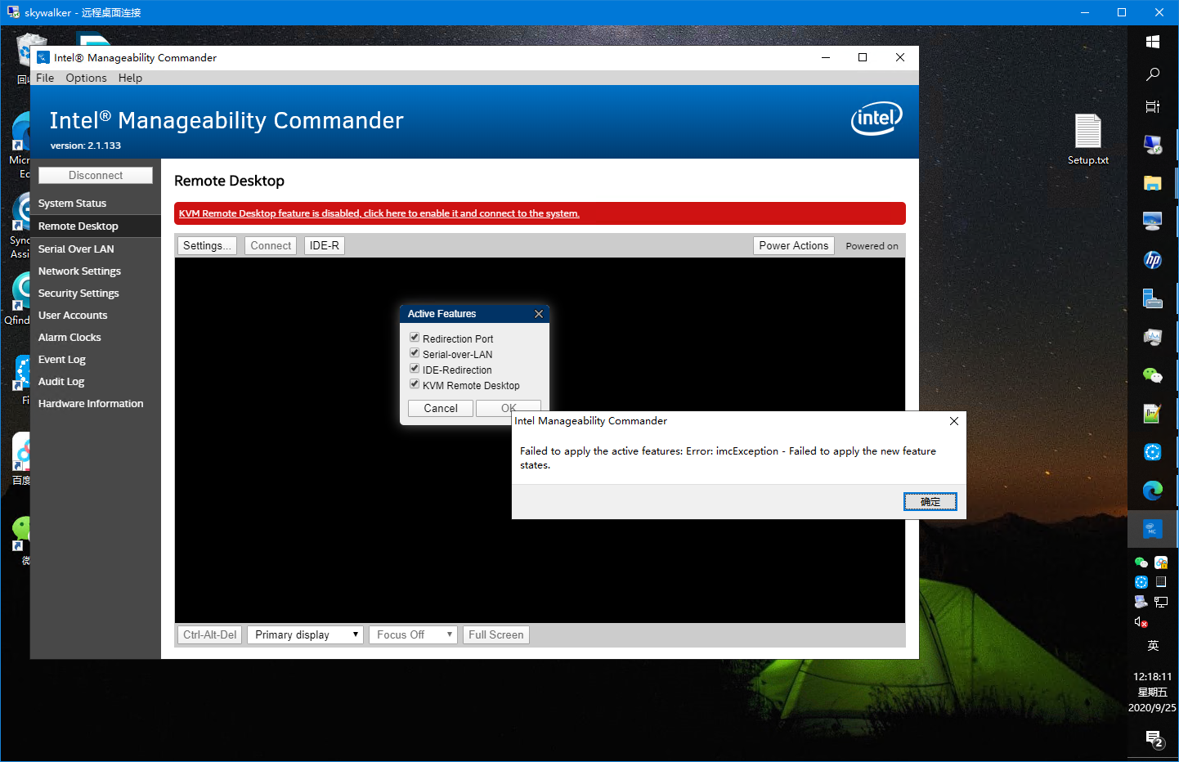
Task: Uncheck the Redirection Port feature
Action: pyautogui.click(x=415, y=337)
